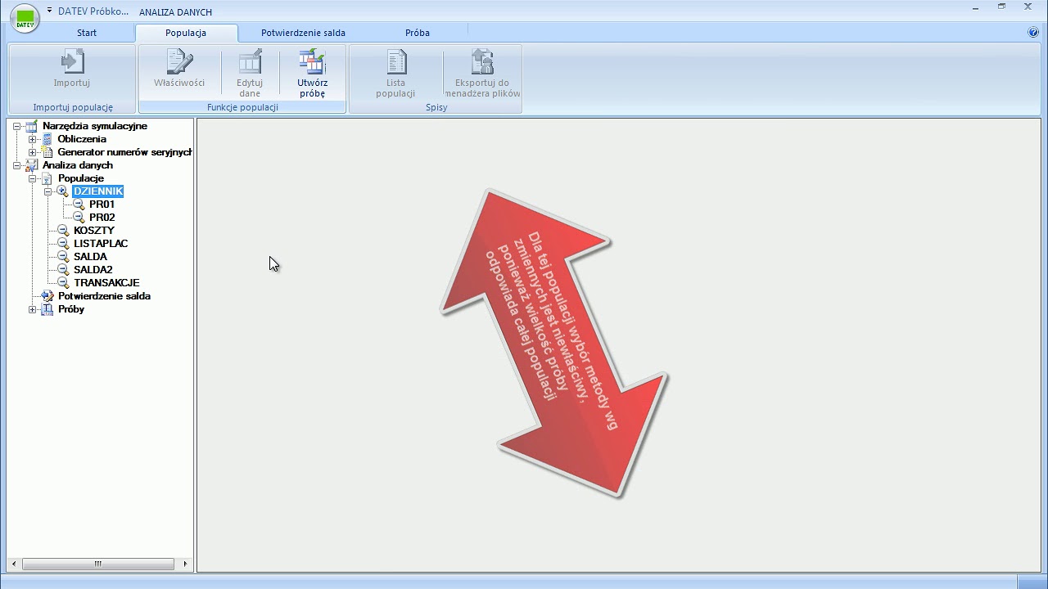The height and width of the screenshot is (589, 1048).
Task: Switch to the Start ribbon tab
Action: 87,33
